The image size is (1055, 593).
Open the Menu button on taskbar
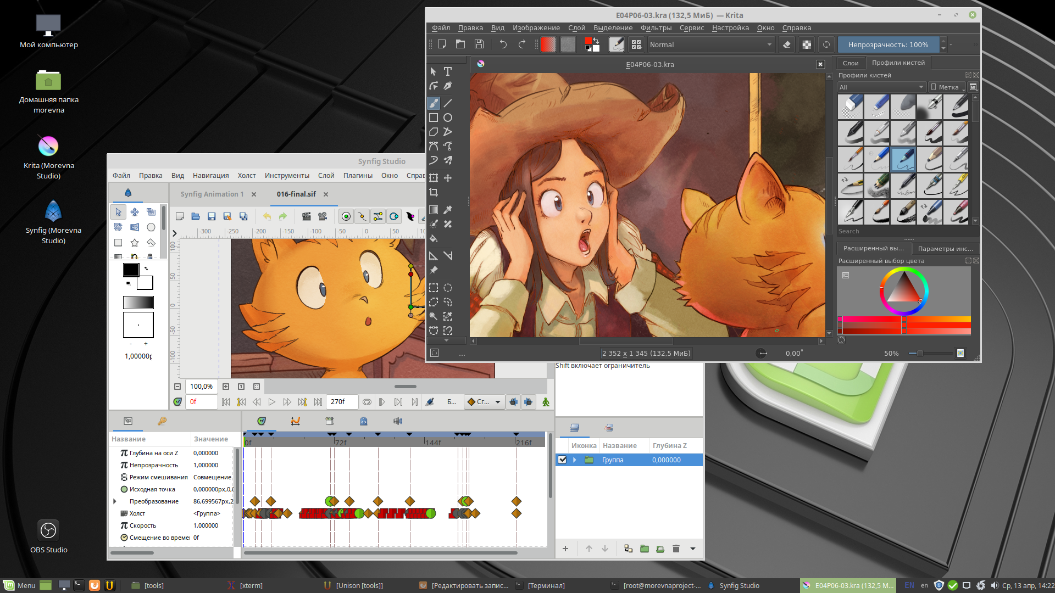click(20, 585)
